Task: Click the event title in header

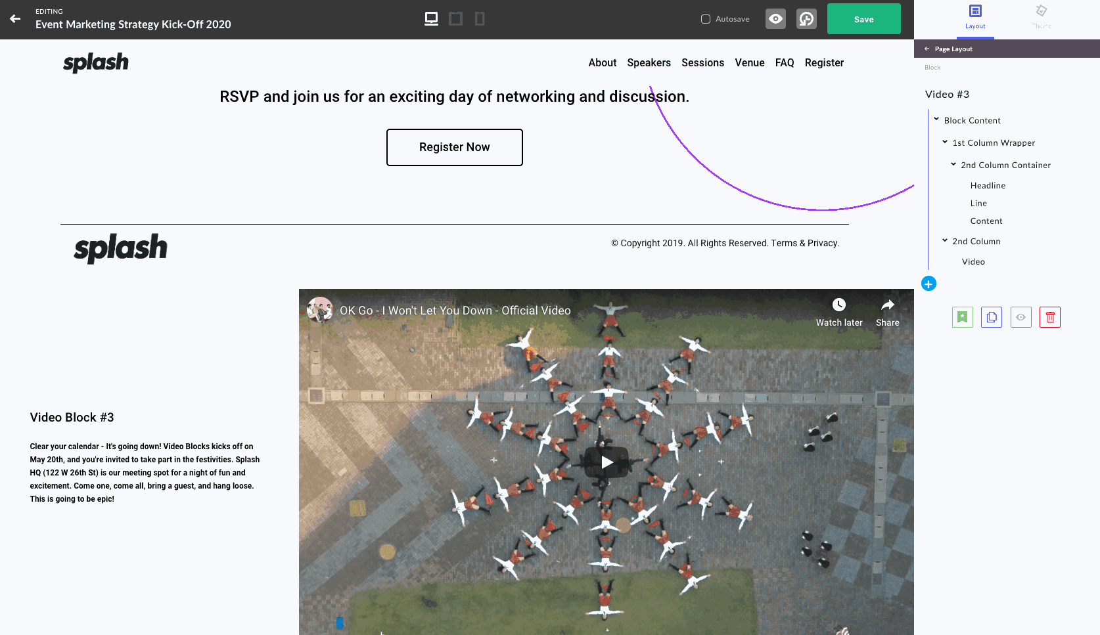Action: click(133, 24)
